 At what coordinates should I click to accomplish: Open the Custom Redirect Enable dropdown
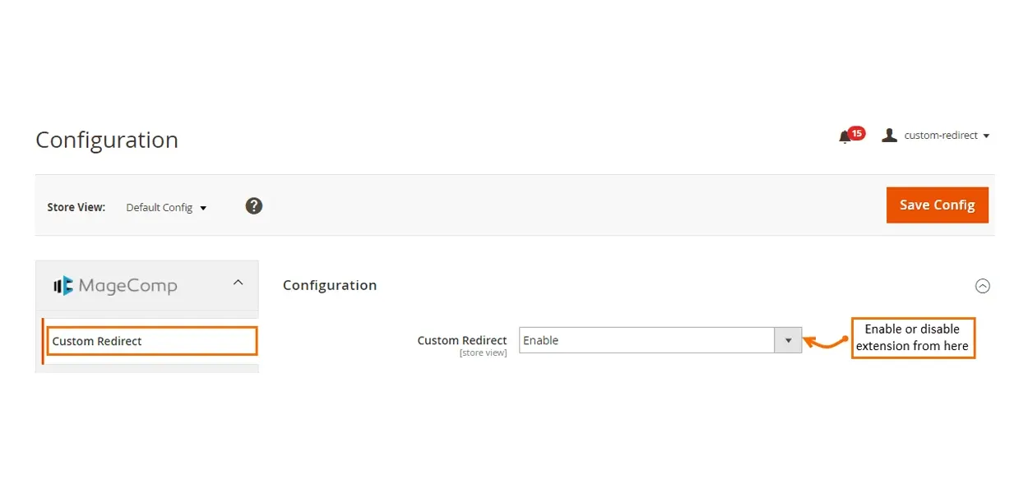pos(647,340)
